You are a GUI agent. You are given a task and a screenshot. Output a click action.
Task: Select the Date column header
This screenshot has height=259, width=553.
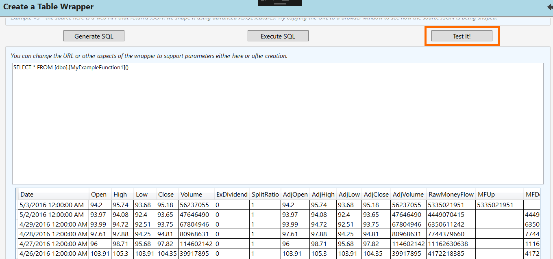tap(54, 195)
